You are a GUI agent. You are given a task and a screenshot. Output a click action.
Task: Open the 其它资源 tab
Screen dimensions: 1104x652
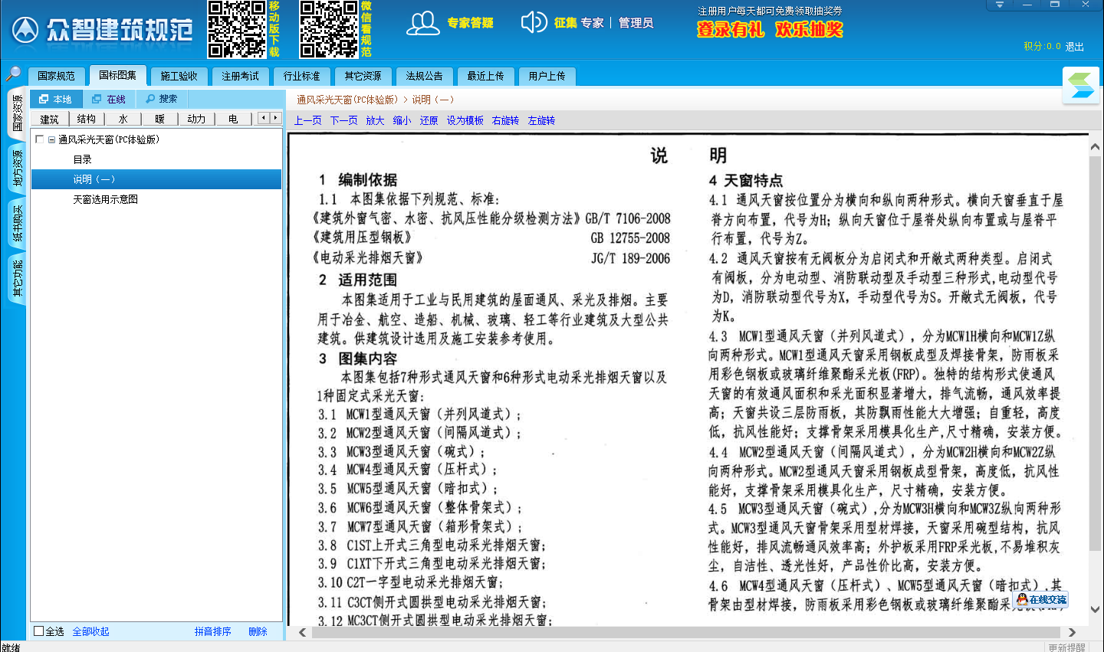363,76
